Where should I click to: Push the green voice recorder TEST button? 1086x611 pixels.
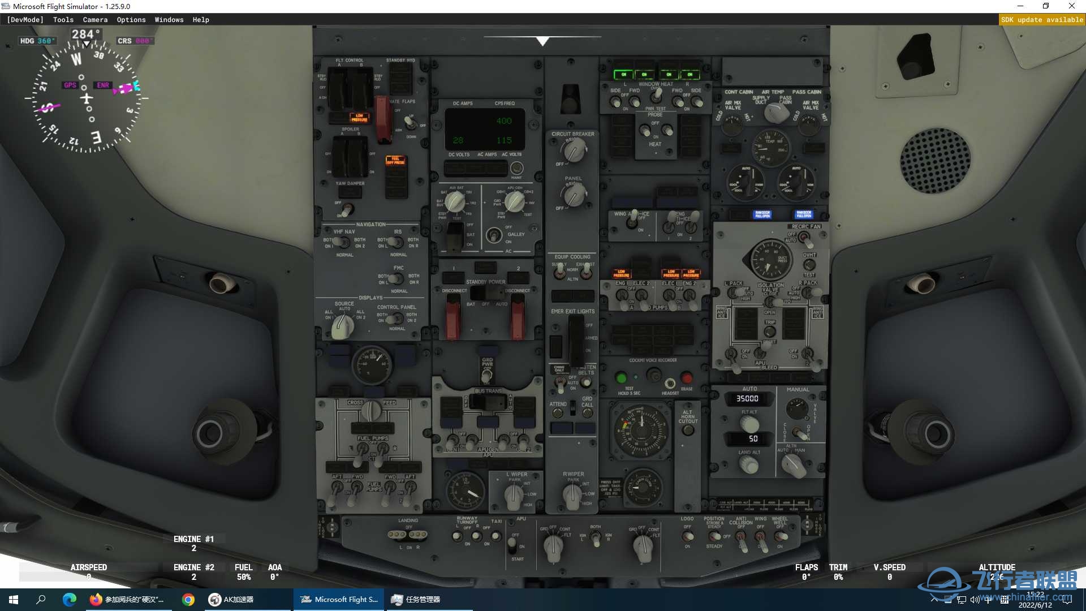[x=621, y=377]
